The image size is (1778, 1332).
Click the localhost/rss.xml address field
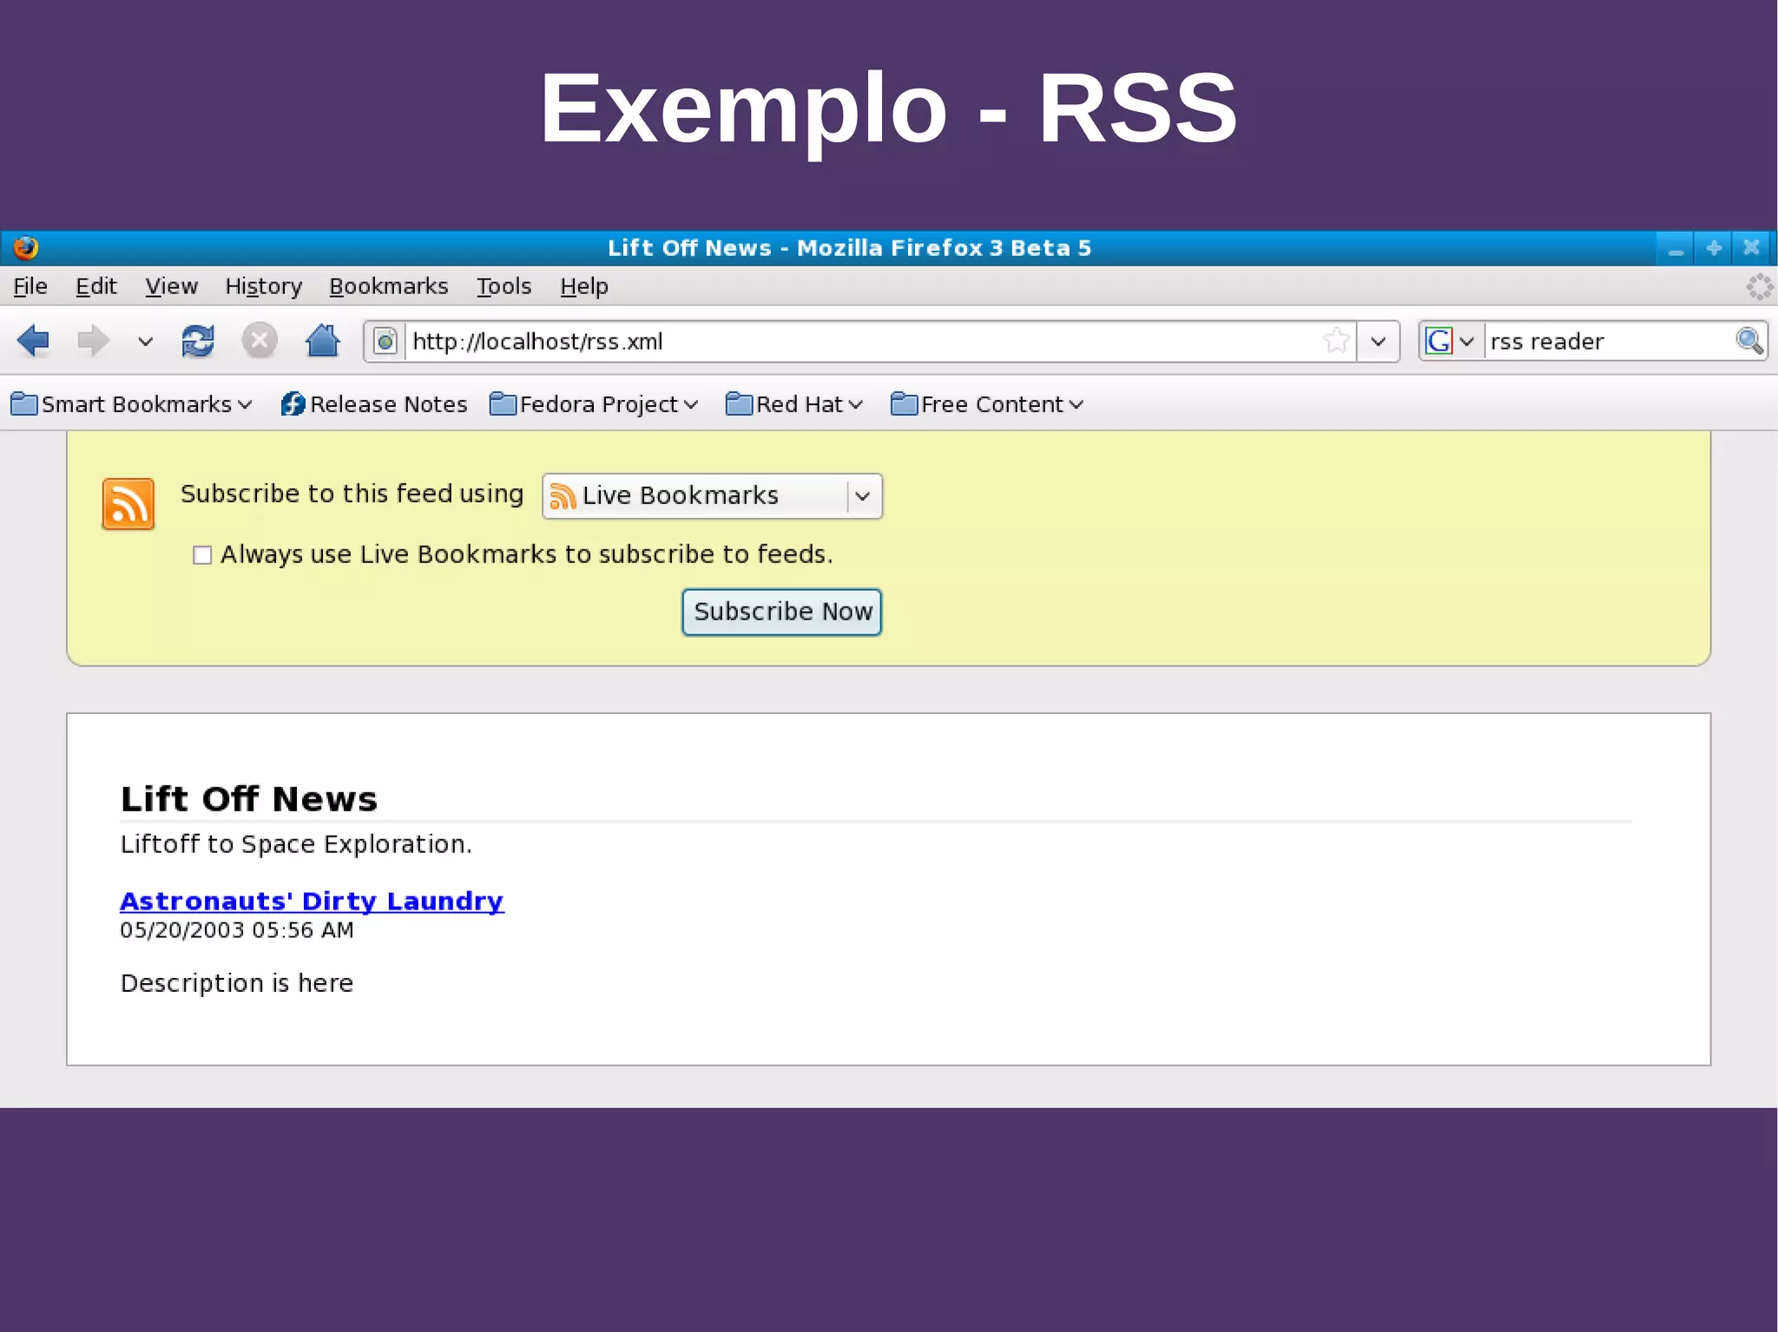[859, 341]
